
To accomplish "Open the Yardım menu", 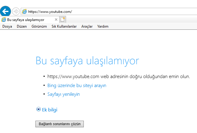I will [x=103, y=26].
